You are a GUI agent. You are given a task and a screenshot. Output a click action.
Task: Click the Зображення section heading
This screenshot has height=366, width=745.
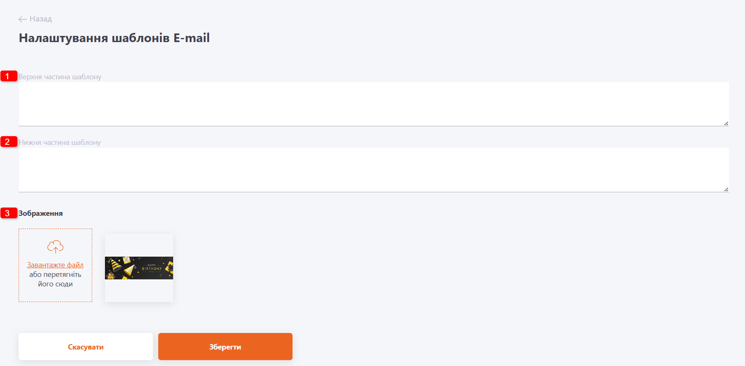pos(40,213)
